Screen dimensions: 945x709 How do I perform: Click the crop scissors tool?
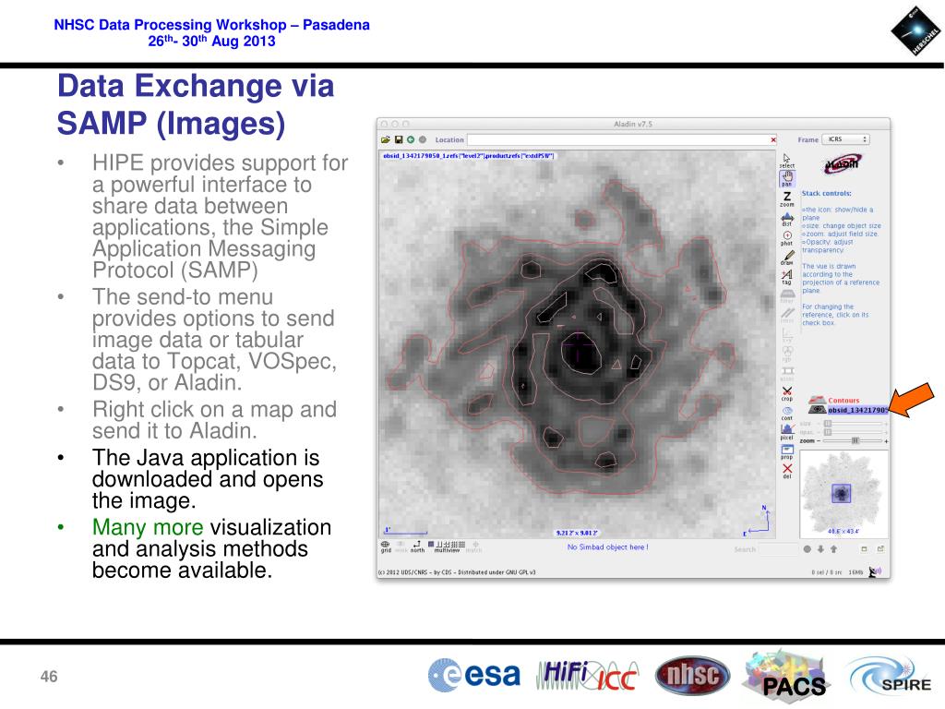tap(787, 393)
